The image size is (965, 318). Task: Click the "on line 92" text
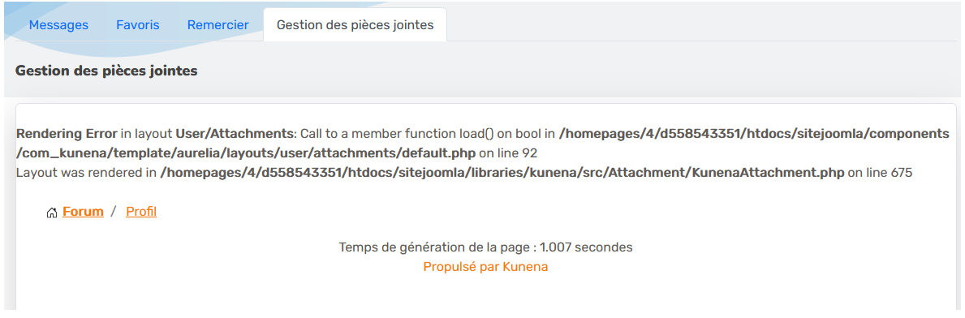point(508,154)
